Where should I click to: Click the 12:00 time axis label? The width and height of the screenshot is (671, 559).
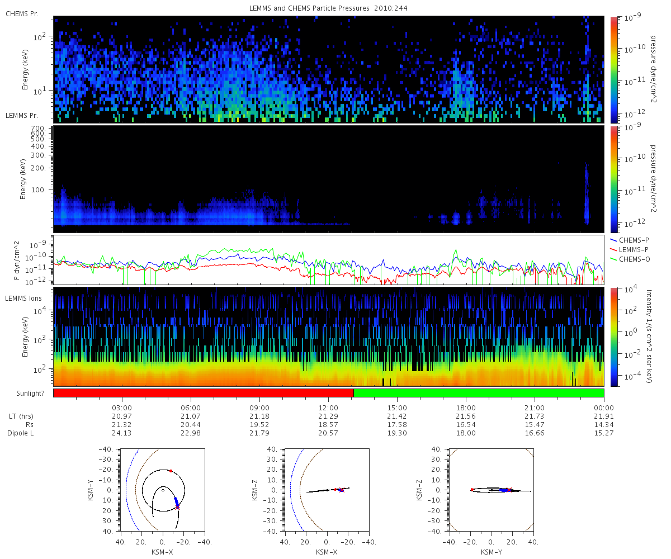[x=328, y=408]
